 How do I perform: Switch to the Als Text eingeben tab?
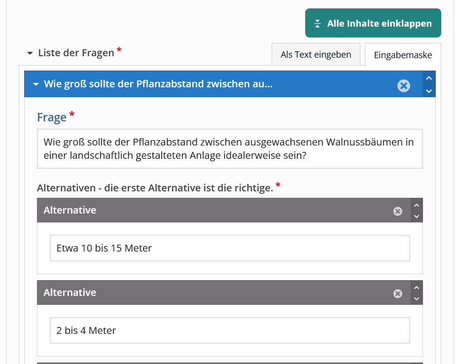coord(316,54)
